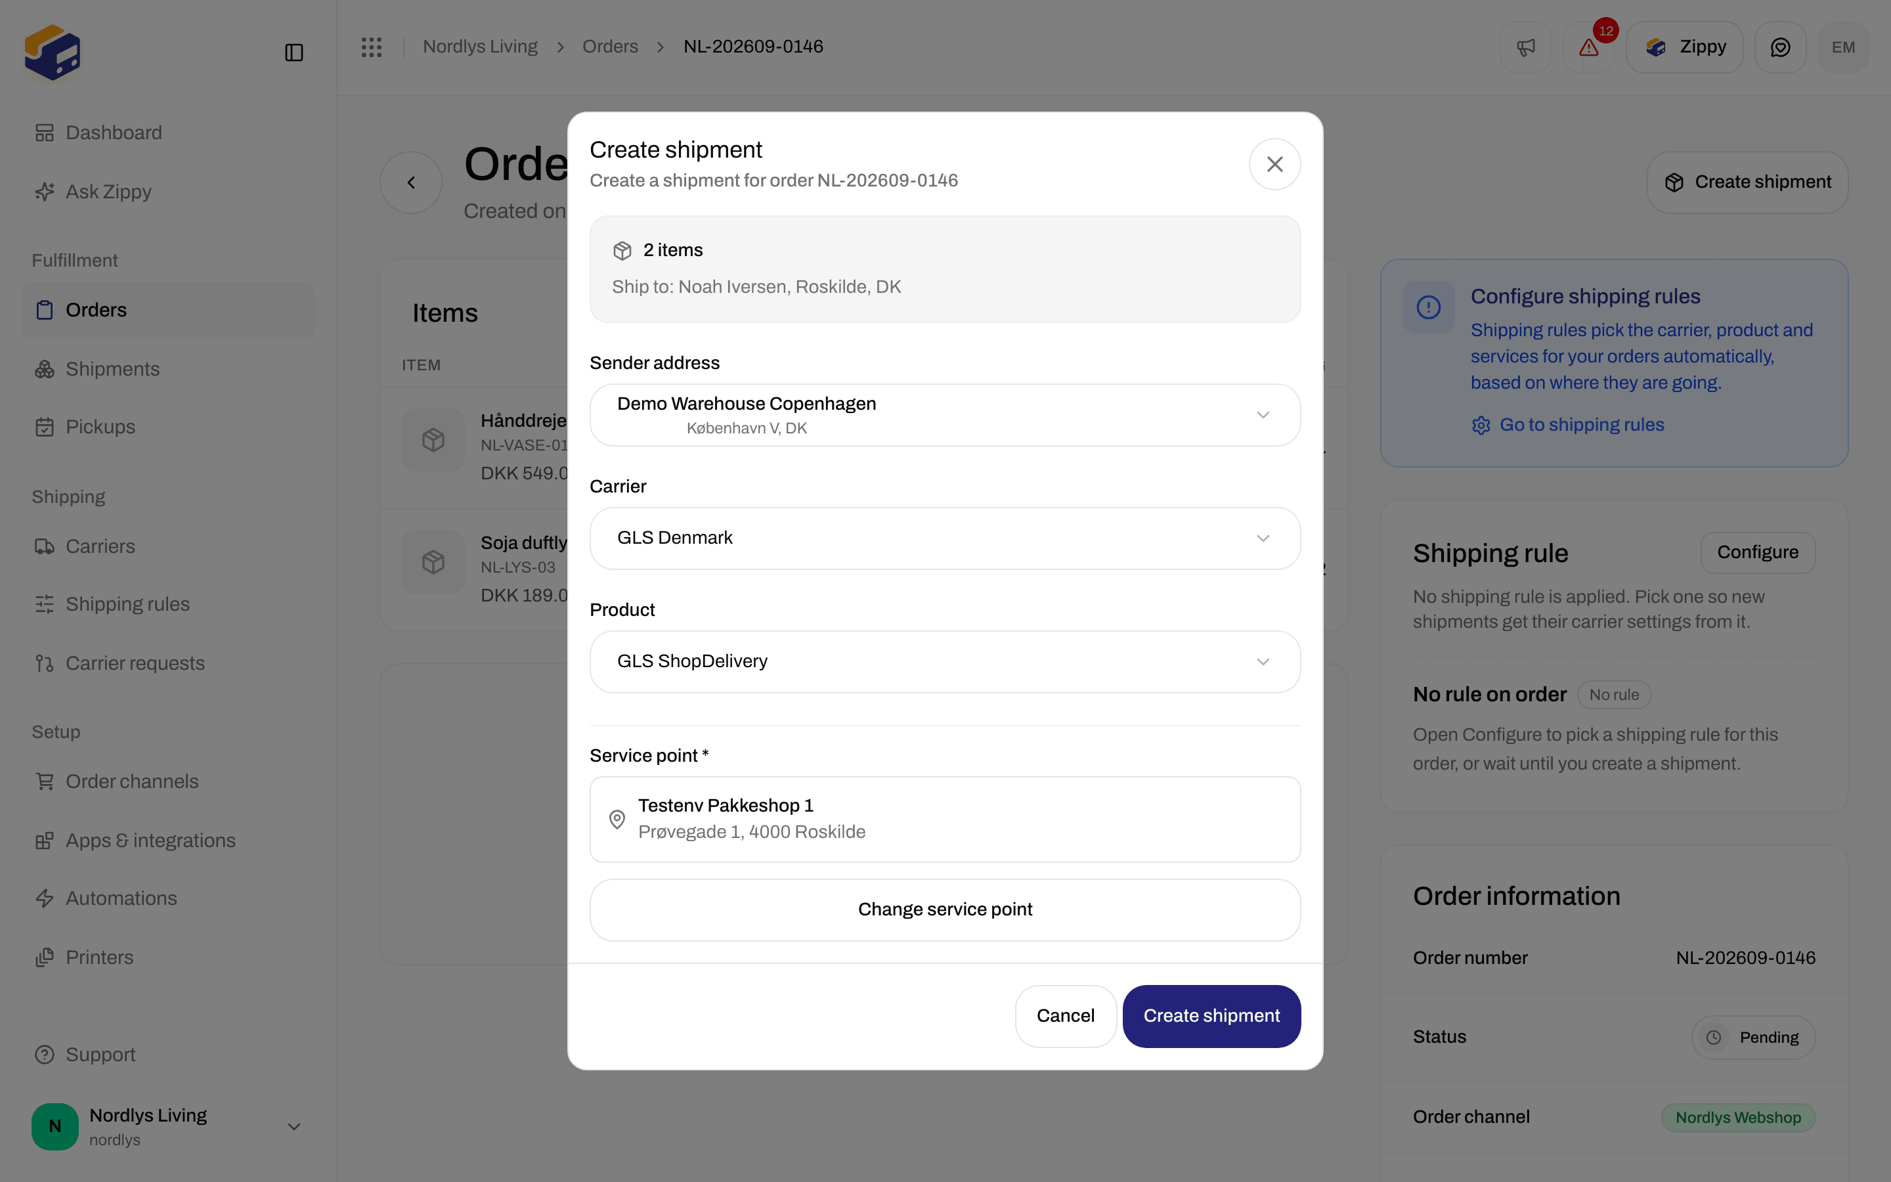This screenshot has width=1891, height=1182.
Task: Click the Soja duftlys item package thumbnail
Action: (x=433, y=561)
